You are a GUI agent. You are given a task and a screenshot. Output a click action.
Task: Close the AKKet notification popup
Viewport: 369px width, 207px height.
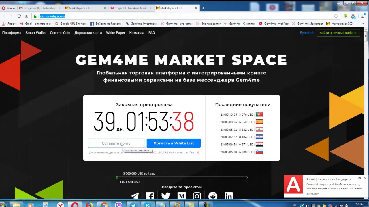[365, 178]
